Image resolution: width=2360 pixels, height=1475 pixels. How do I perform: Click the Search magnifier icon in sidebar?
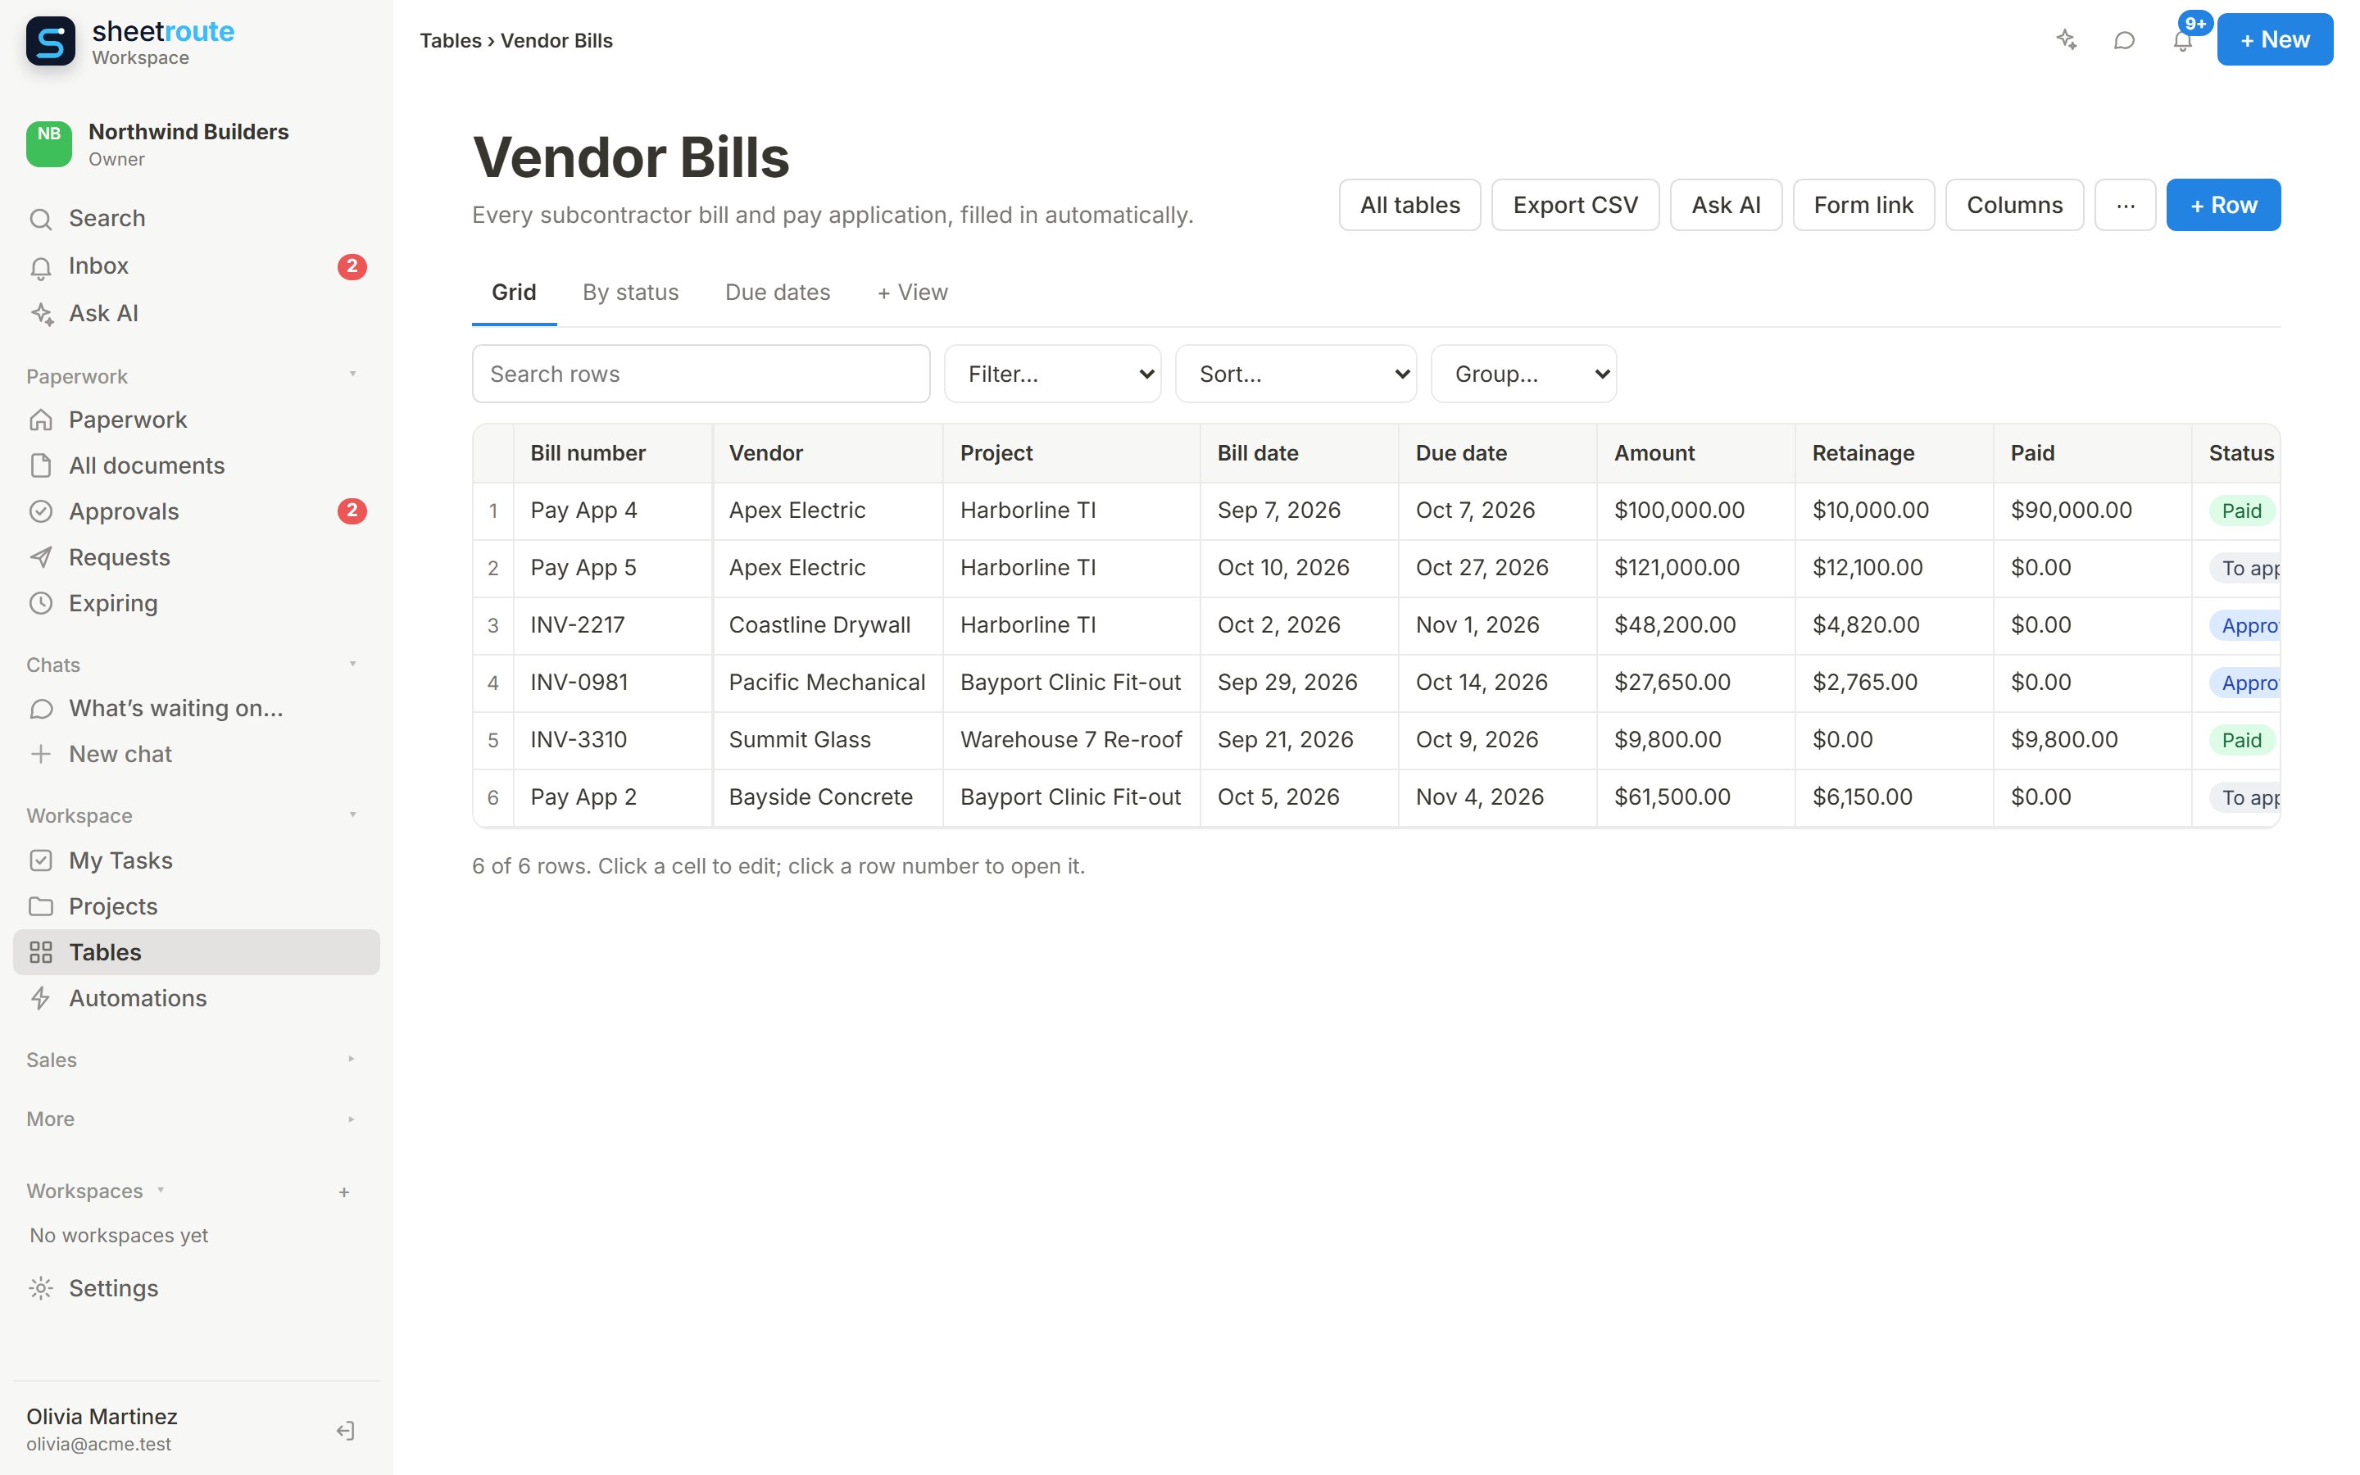click(41, 219)
